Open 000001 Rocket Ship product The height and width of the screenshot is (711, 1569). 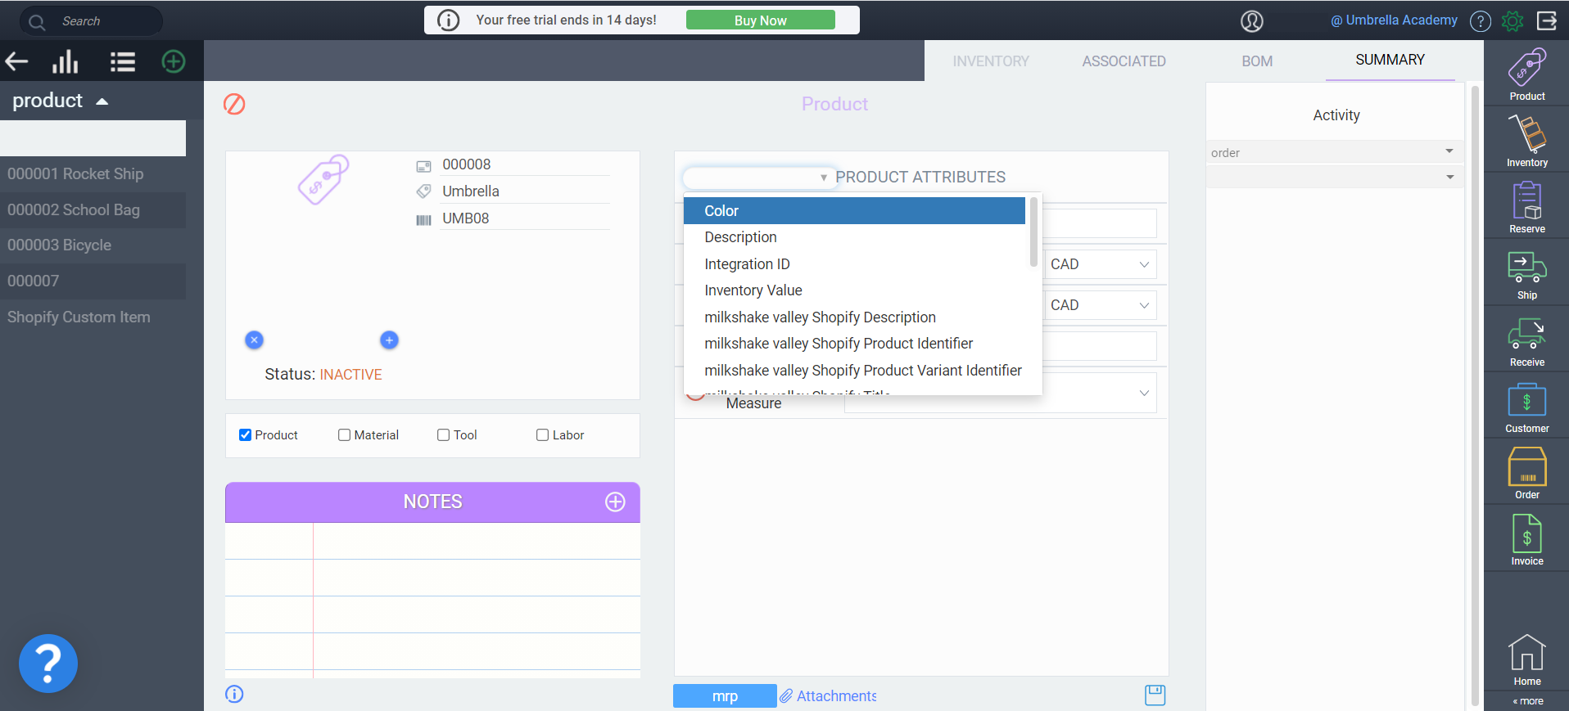93,173
